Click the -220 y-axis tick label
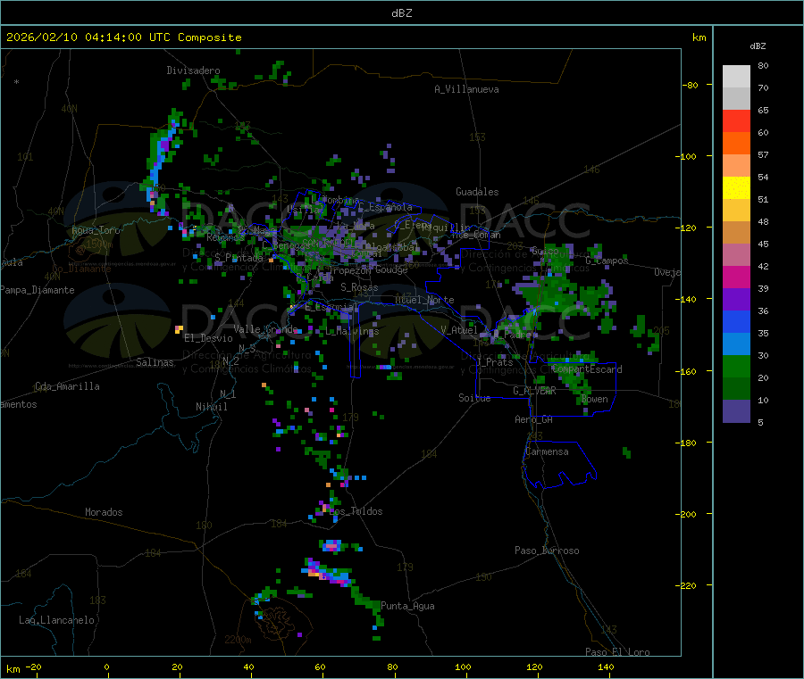 685,586
